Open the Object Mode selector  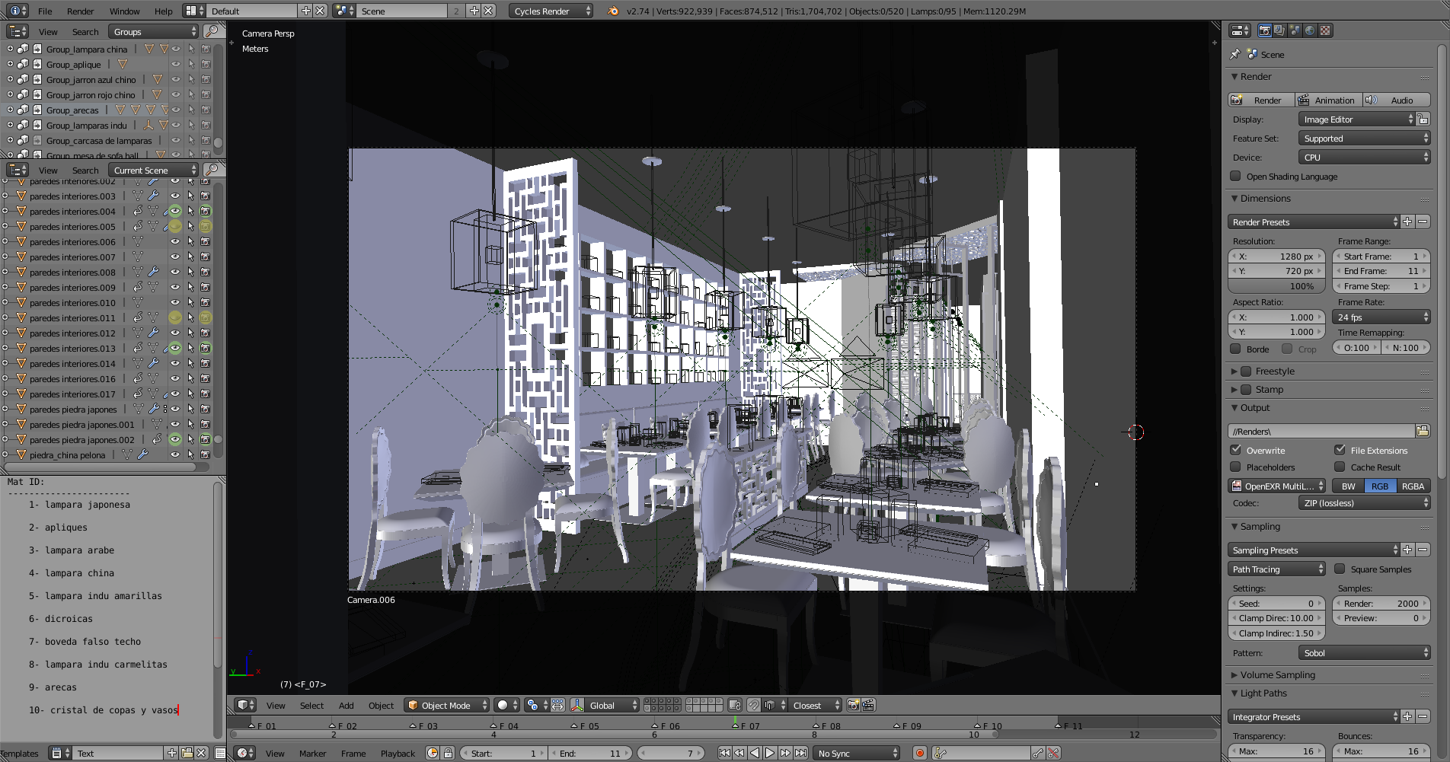click(446, 705)
